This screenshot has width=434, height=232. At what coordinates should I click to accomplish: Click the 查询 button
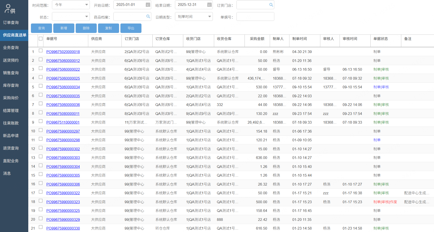41,28
